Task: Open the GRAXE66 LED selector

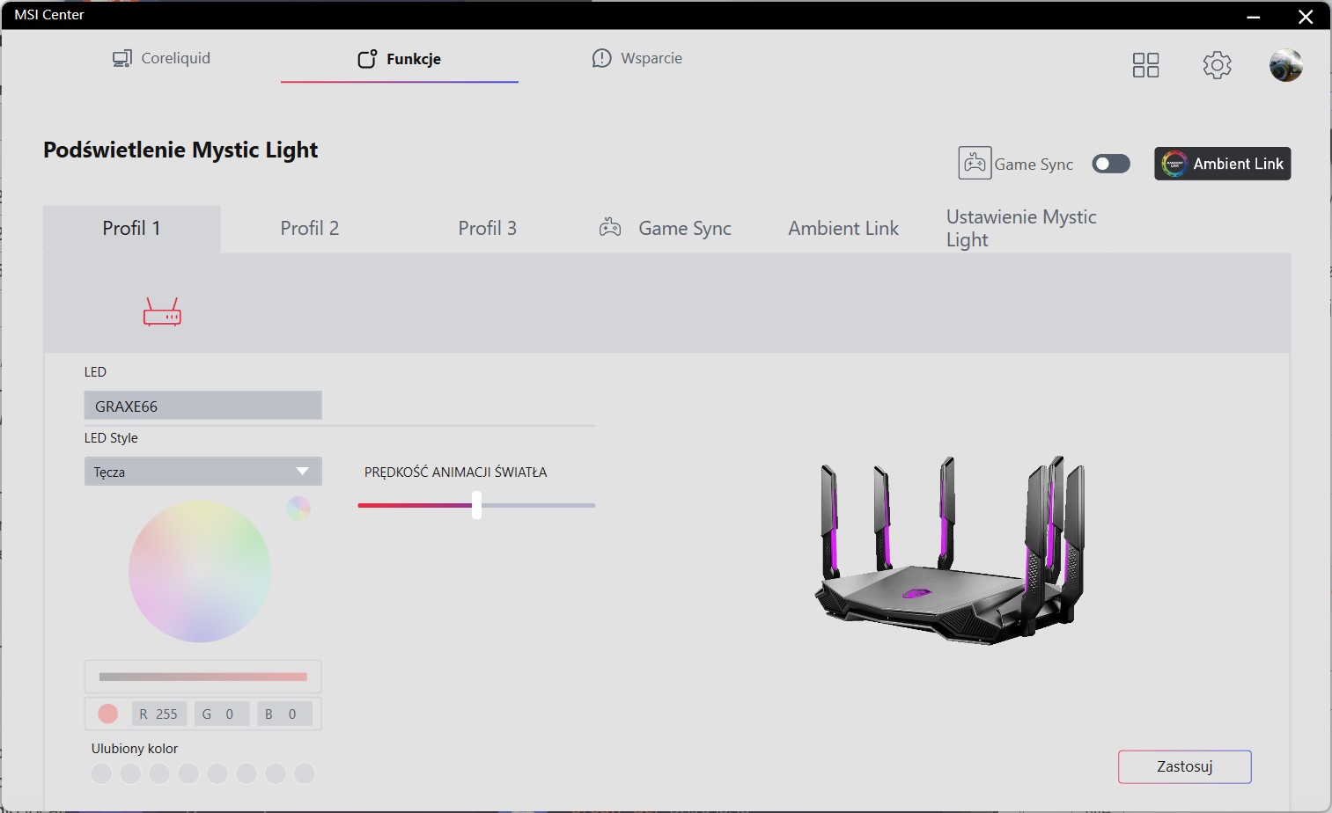Action: pos(203,406)
